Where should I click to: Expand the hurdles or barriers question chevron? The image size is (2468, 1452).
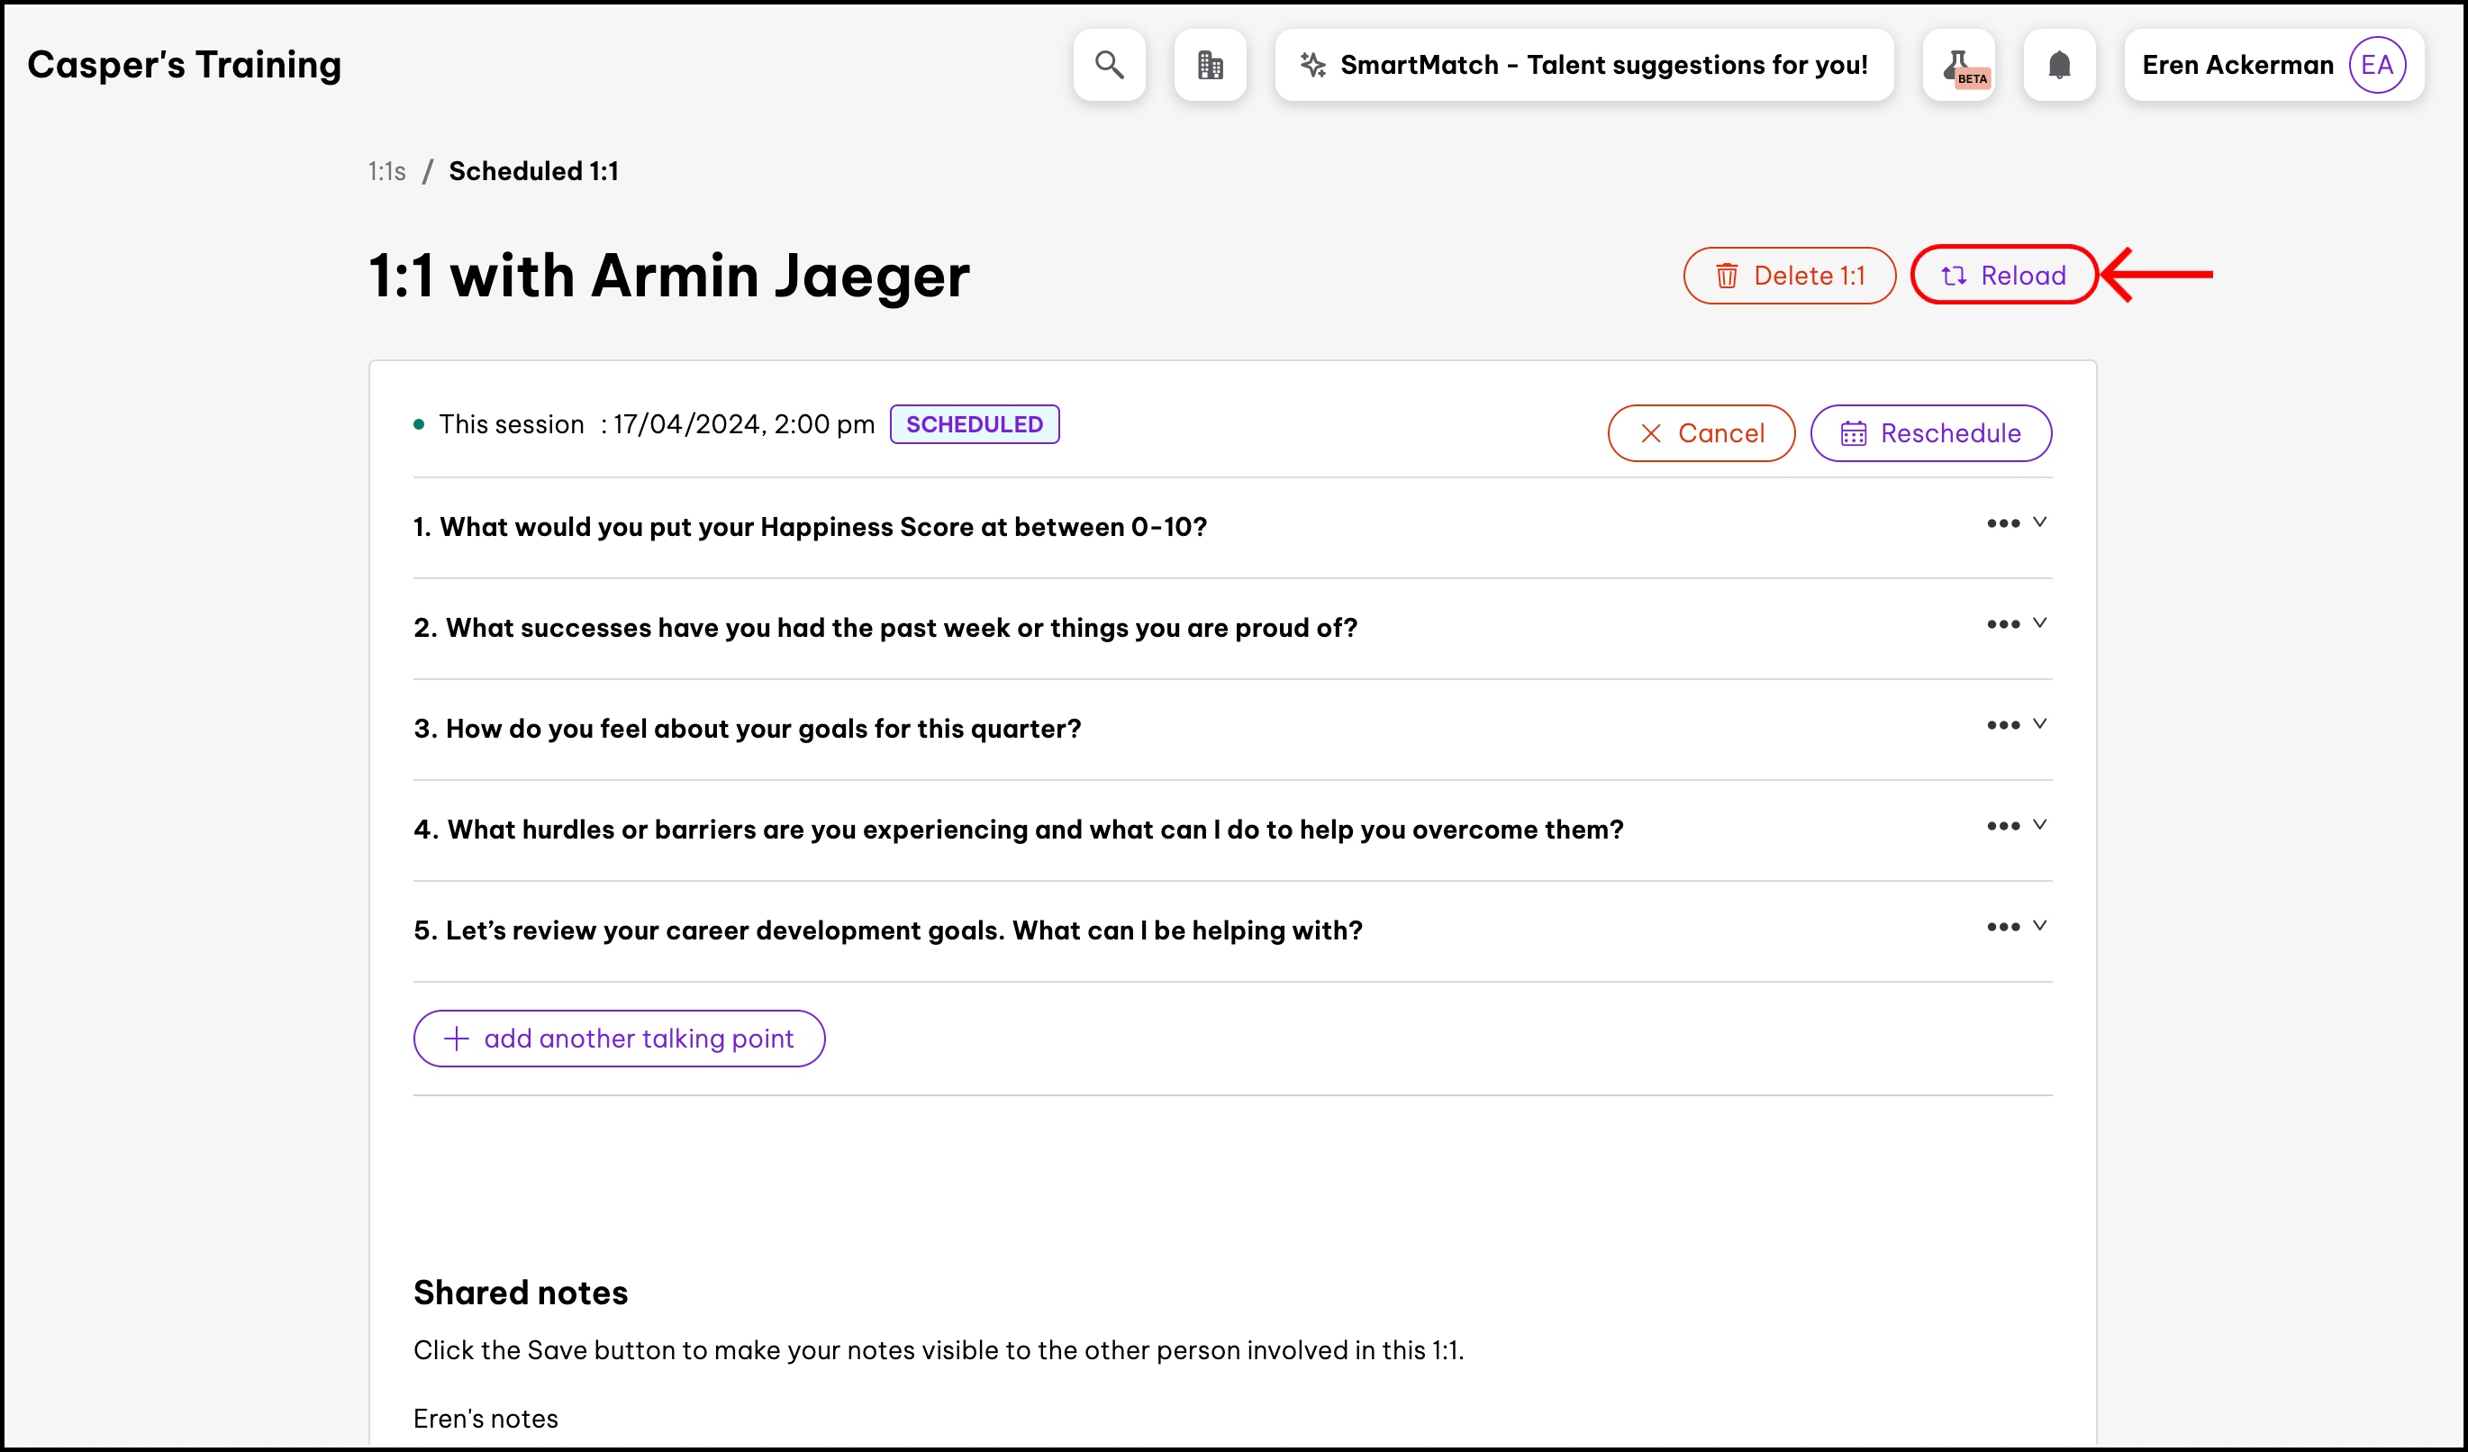(2039, 824)
